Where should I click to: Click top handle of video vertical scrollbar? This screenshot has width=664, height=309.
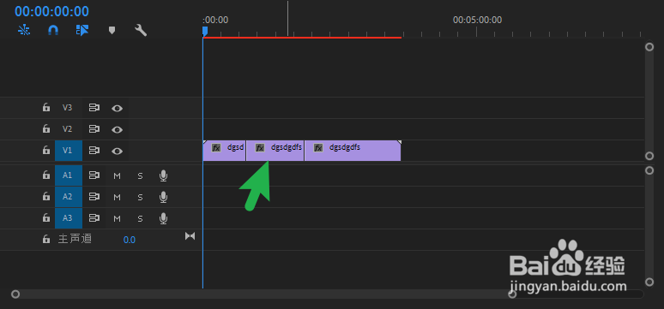click(649, 47)
